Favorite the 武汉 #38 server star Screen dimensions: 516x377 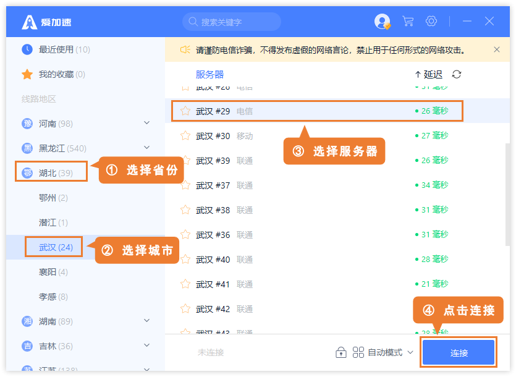(185, 210)
